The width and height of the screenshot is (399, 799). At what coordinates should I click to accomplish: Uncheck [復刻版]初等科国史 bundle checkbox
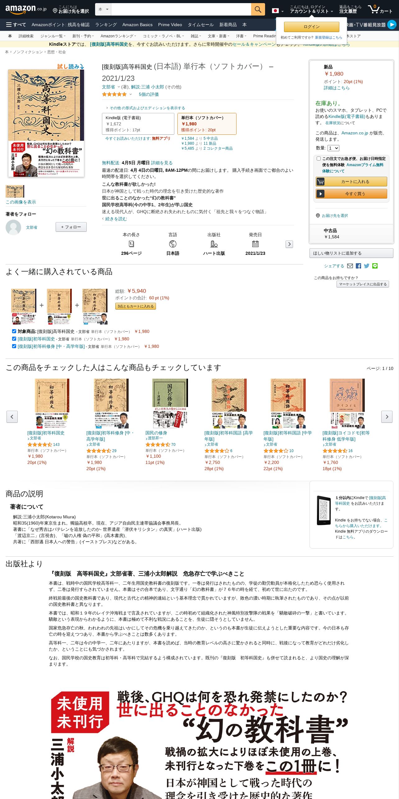(x=14, y=339)
